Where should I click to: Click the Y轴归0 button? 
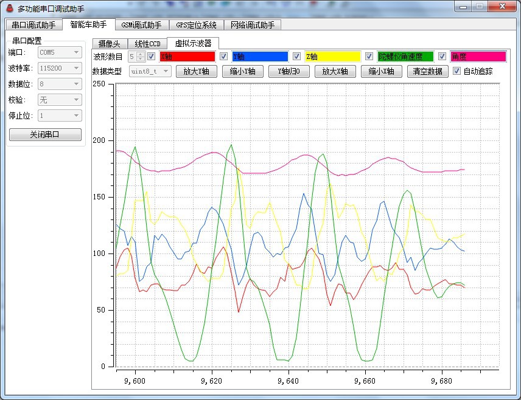[x=288, y=71]
